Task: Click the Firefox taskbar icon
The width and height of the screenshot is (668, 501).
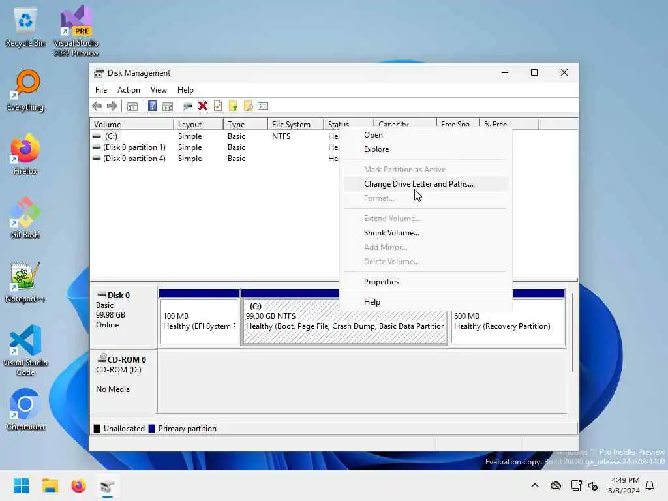Action: tap(78, 485)
